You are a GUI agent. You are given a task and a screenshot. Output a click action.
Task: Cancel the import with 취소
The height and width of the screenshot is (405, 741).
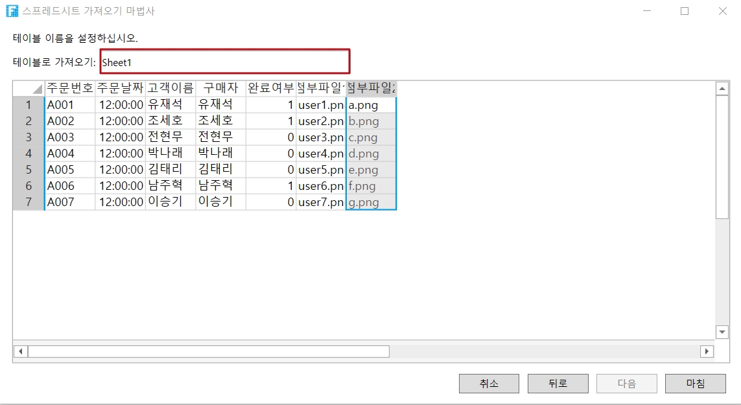pyautogui.click(x=489, y=384)
